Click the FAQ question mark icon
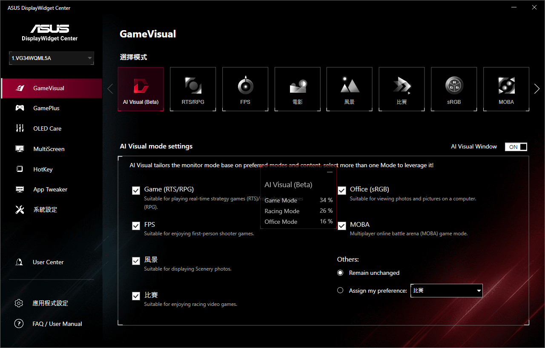Image resolution: width=545 pixels, height=348 pixels. (x=19, y=324)
